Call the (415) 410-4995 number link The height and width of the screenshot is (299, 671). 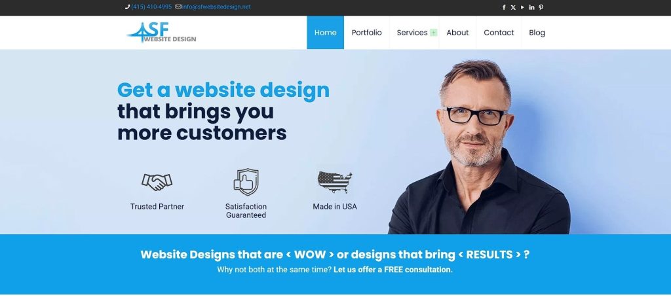pyautogui.click(x=151, y=7)
